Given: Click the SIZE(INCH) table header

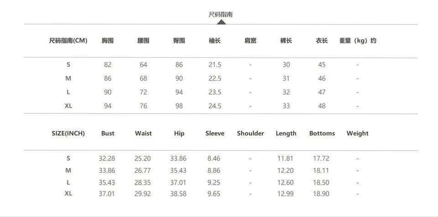Looking at the screenshot, I should [x=68, y=134].
